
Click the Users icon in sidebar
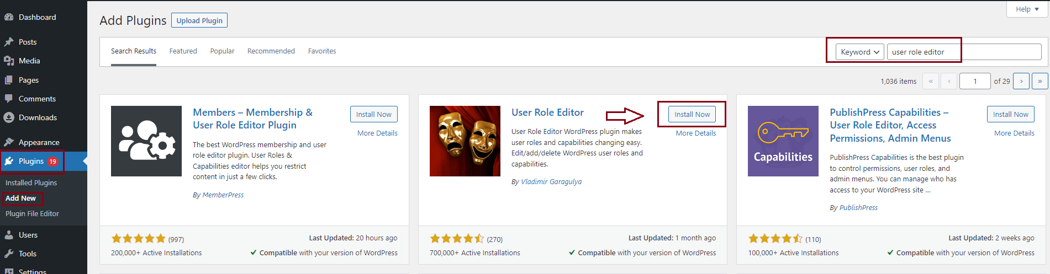[x=9, y=235]
